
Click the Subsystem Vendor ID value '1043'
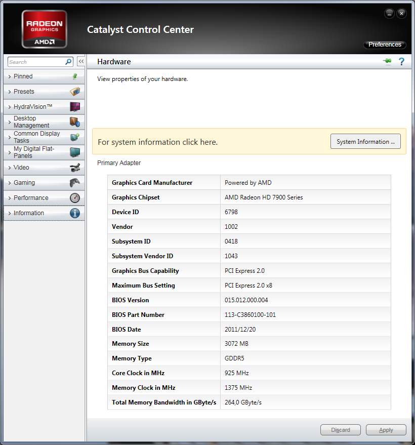(x=231, y=256)
